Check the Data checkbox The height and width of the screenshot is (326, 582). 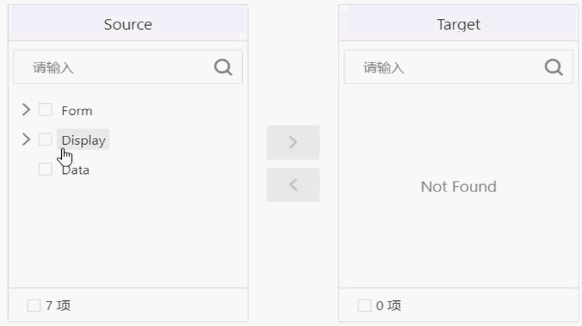(x=46, y=169)
